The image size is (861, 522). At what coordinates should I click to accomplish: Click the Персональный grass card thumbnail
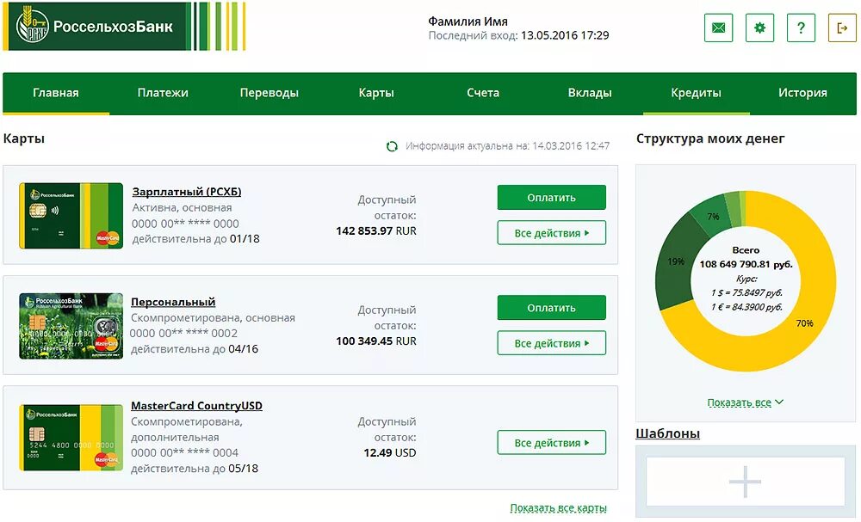[71, 326]
